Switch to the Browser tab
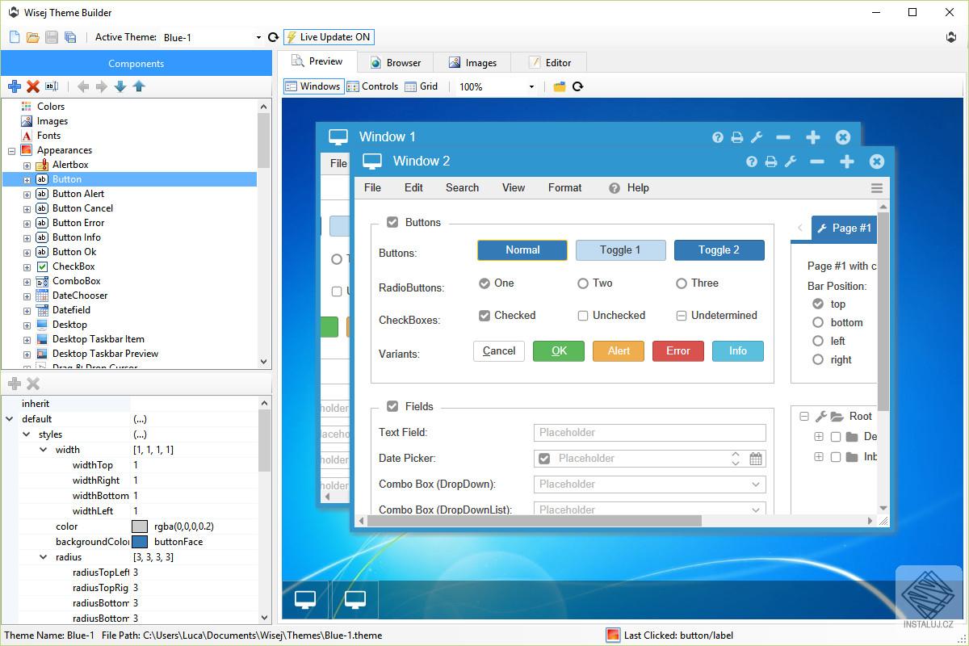The image size is (969, 646). (396, 62)
